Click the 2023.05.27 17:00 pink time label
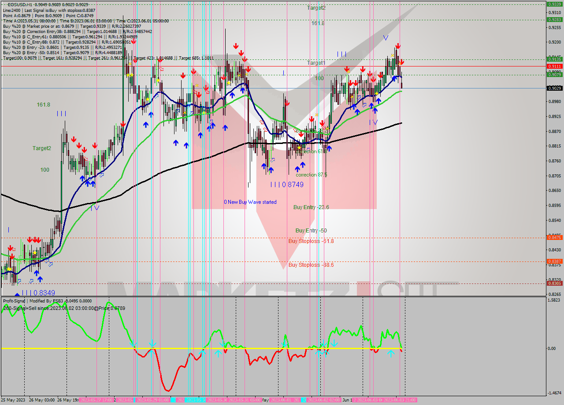This screenshot has width=564, height=405. click(x=97, y=400)
